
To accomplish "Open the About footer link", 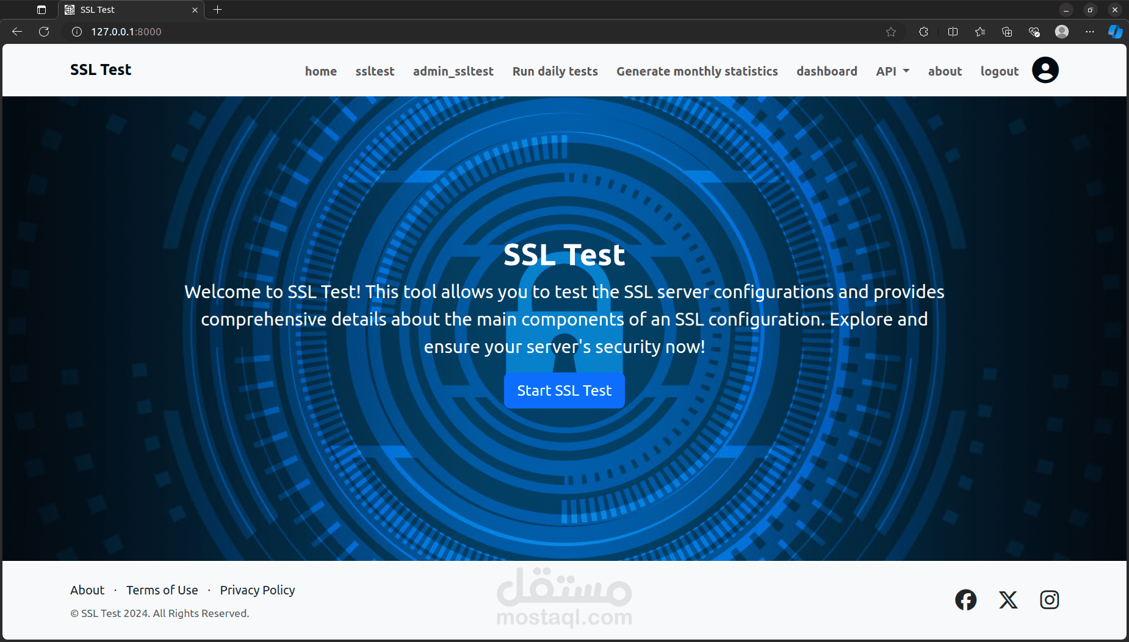I will [x=87, y=590].
